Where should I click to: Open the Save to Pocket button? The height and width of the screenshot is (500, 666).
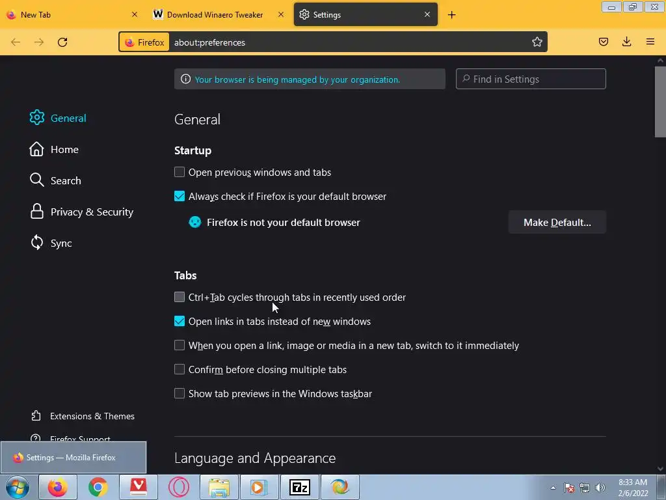click(x=603, y=42)
